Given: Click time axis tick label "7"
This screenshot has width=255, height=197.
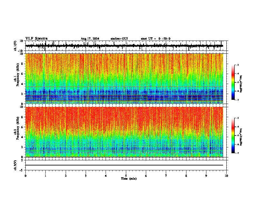Looking at the screenshot, I should tap(166, 176).
